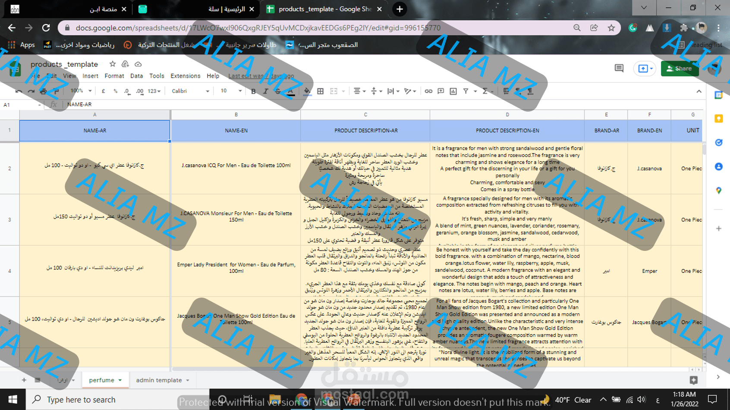This screenshot has width=730, height=410.
Task: Open text wrapping dropdown
Action: click(393, 91)
